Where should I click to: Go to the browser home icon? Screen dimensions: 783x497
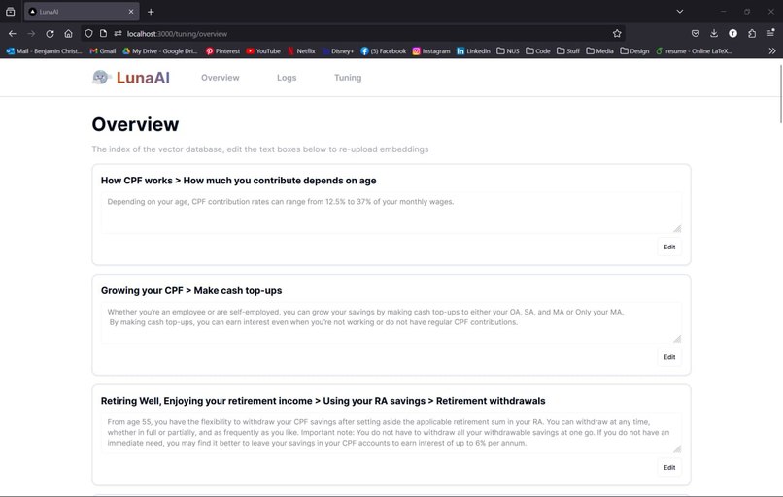point(68,33)
